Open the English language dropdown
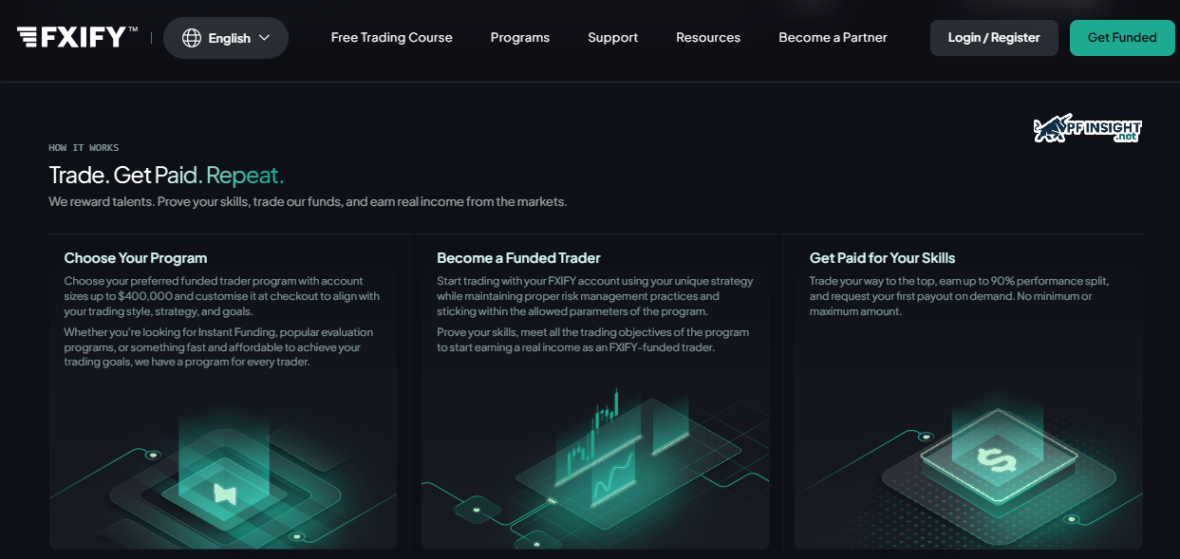Image resolution: width=1180 pixels, height=559 pixels. click(226, 38)
